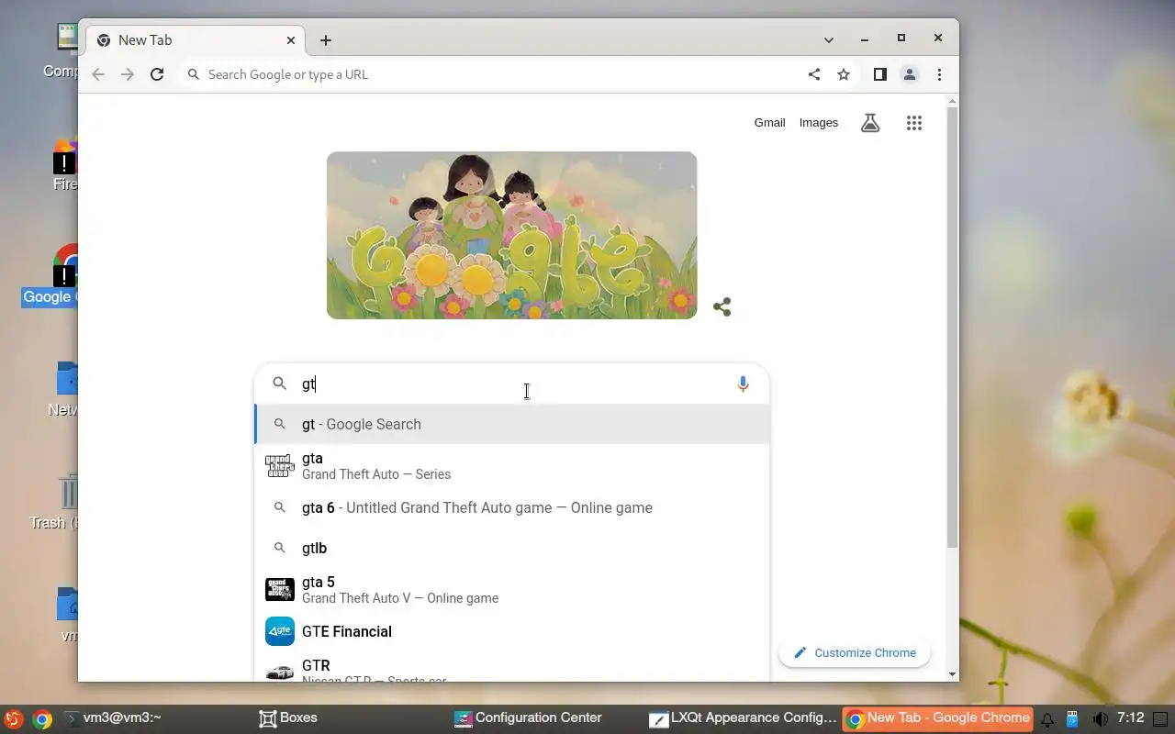This screenshot has height=734, width=1175.
Task: Choose the 'gta 5' suggestion
Action: tap(511, 589)
